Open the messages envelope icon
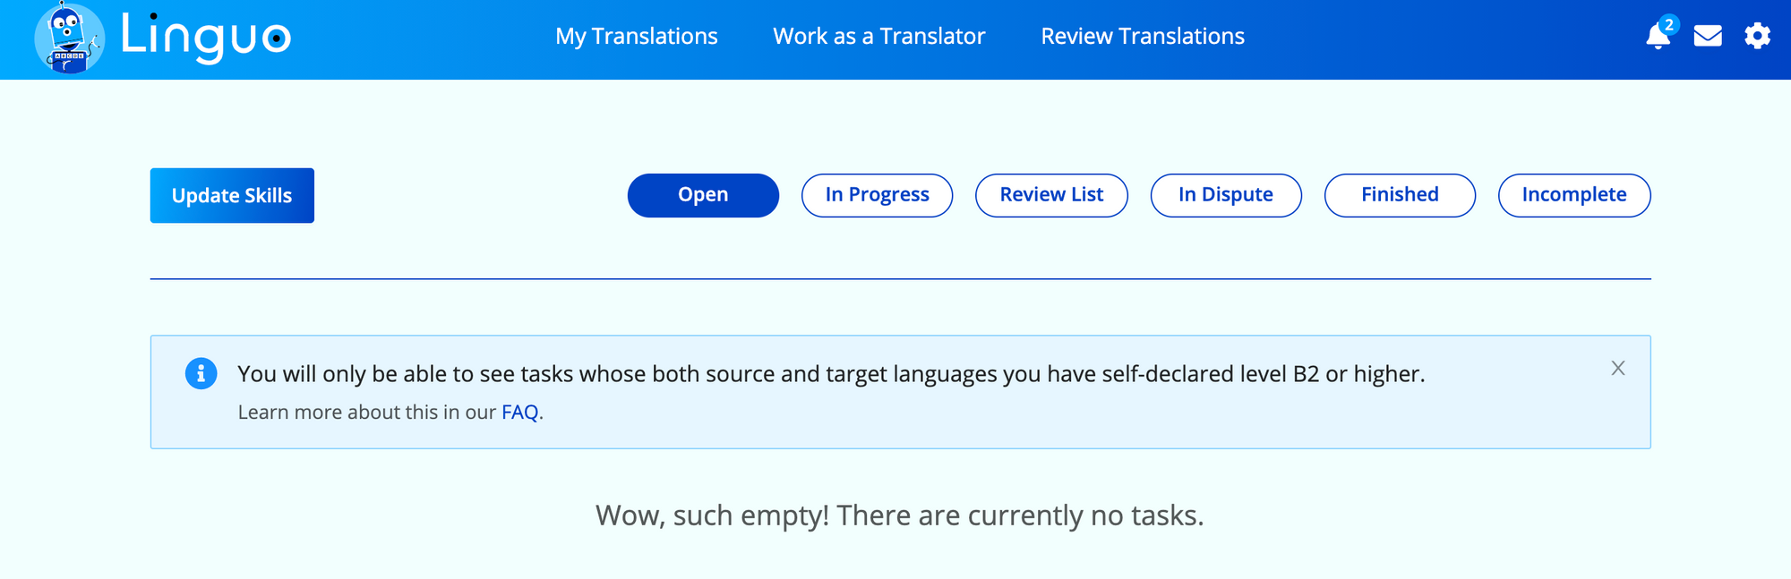Viewport: 1791px width, 579px height. pyautogui.click(x=1708, y=36)
